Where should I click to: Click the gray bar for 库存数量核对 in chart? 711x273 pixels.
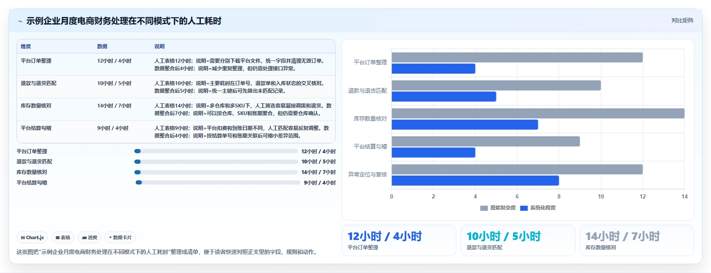[x=538, y=113]
